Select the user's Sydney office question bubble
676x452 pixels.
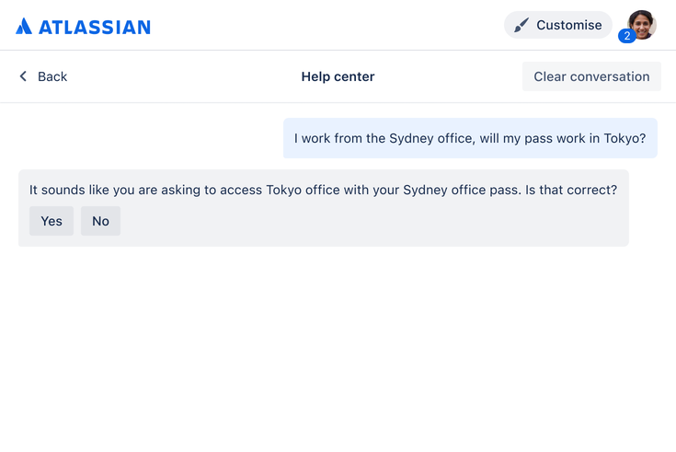(x=470, y=138)
